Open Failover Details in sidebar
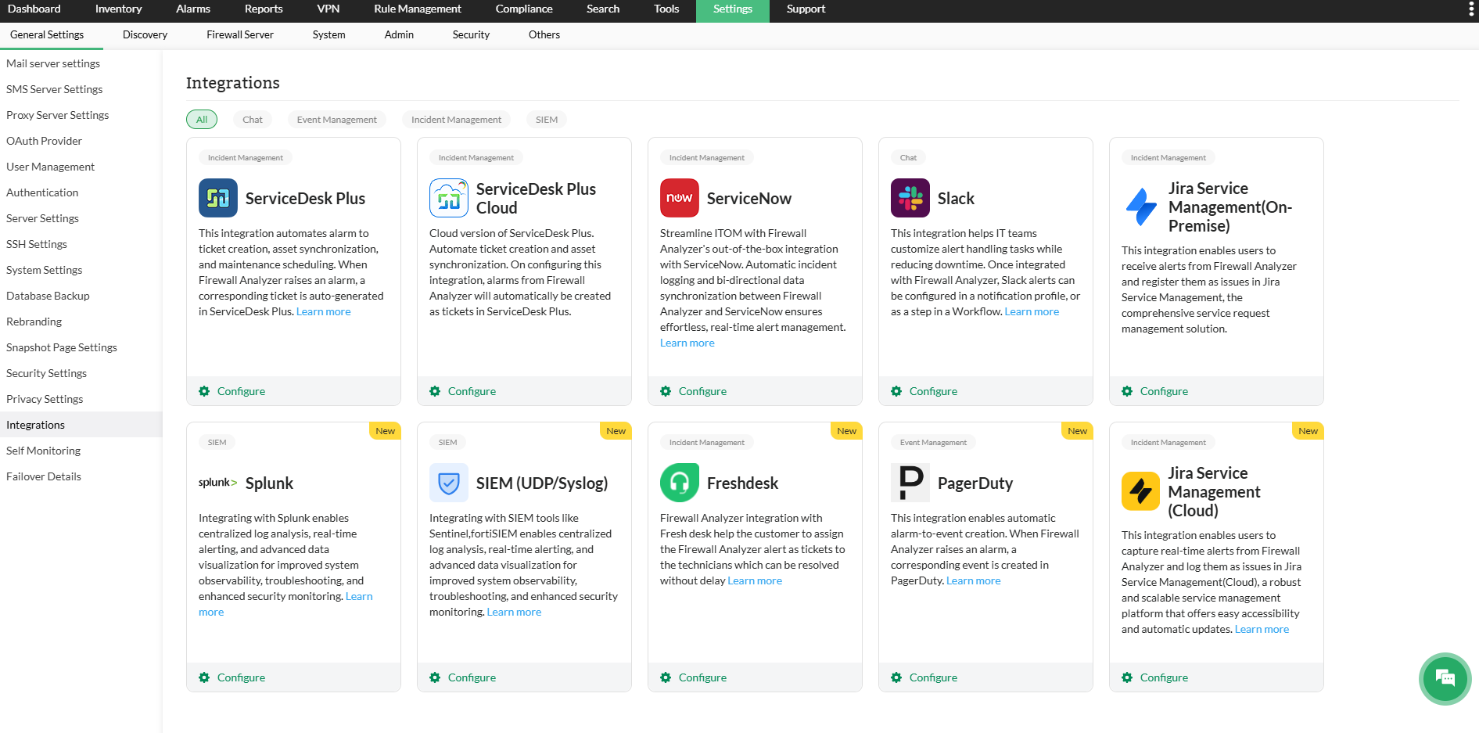The image size is (1479, 733). pyautogui.click(x=44, y=476)
